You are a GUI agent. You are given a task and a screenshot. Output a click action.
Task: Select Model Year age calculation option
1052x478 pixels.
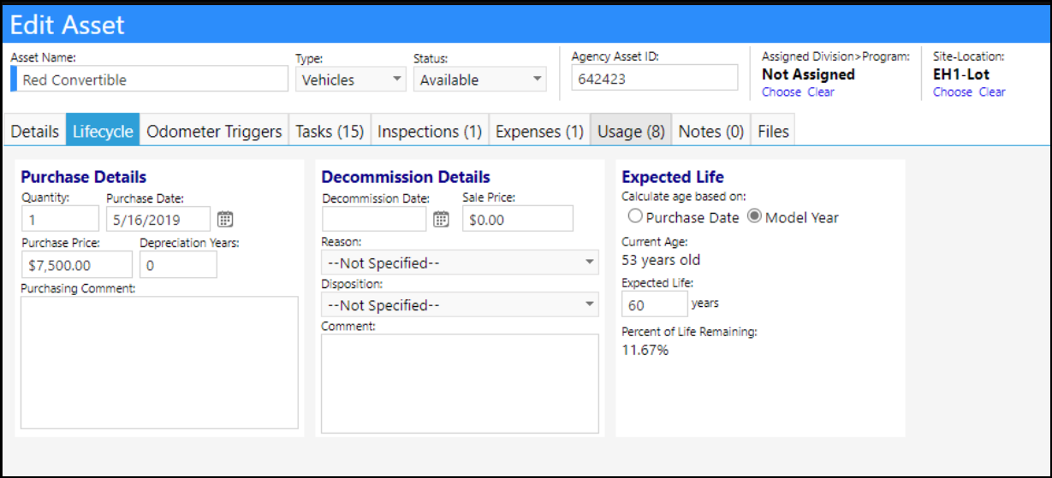pos(754,217)
